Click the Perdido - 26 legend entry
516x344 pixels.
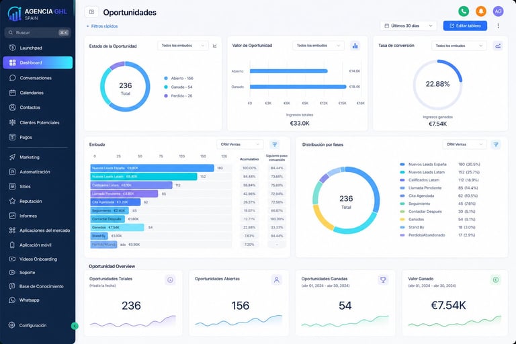tap(178, 96)
